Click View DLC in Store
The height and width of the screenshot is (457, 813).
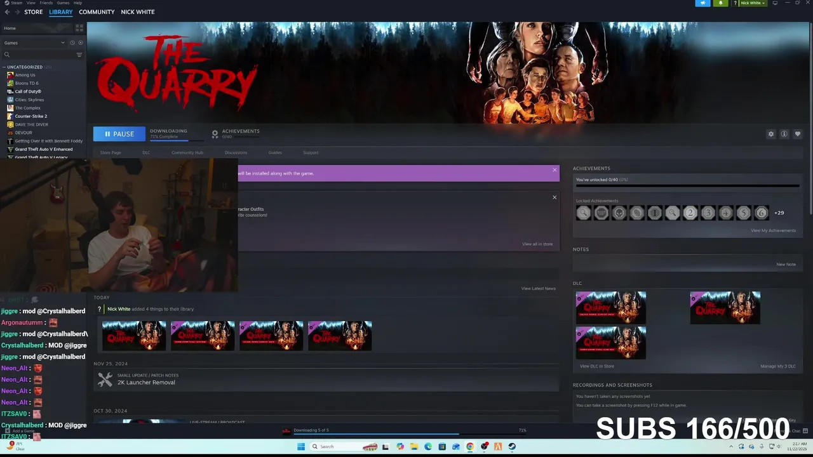[x=597, y=366]
